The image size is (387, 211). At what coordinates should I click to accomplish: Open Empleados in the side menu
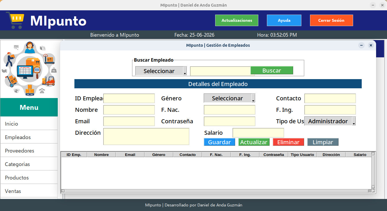(29, 137)
